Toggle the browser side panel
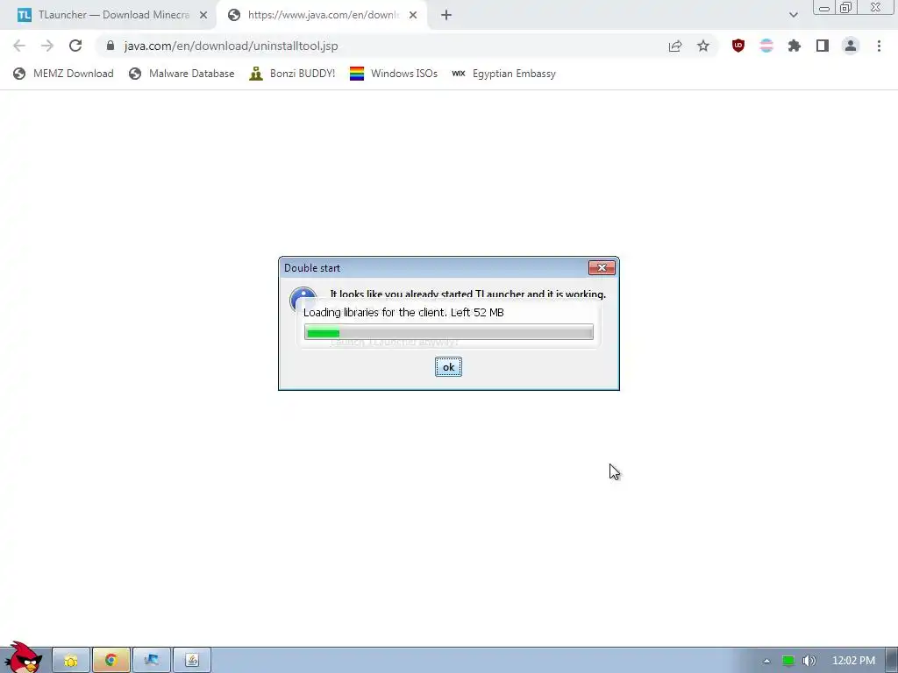This screenshot has height=673, width=898. pyautogui.click(x=823, y=46)
